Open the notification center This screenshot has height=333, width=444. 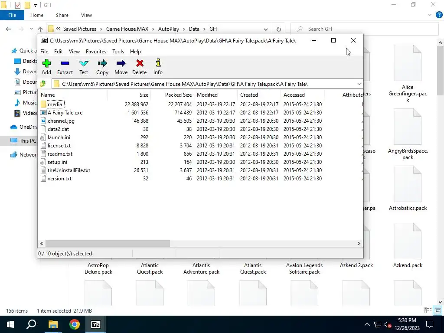point(430,324)
